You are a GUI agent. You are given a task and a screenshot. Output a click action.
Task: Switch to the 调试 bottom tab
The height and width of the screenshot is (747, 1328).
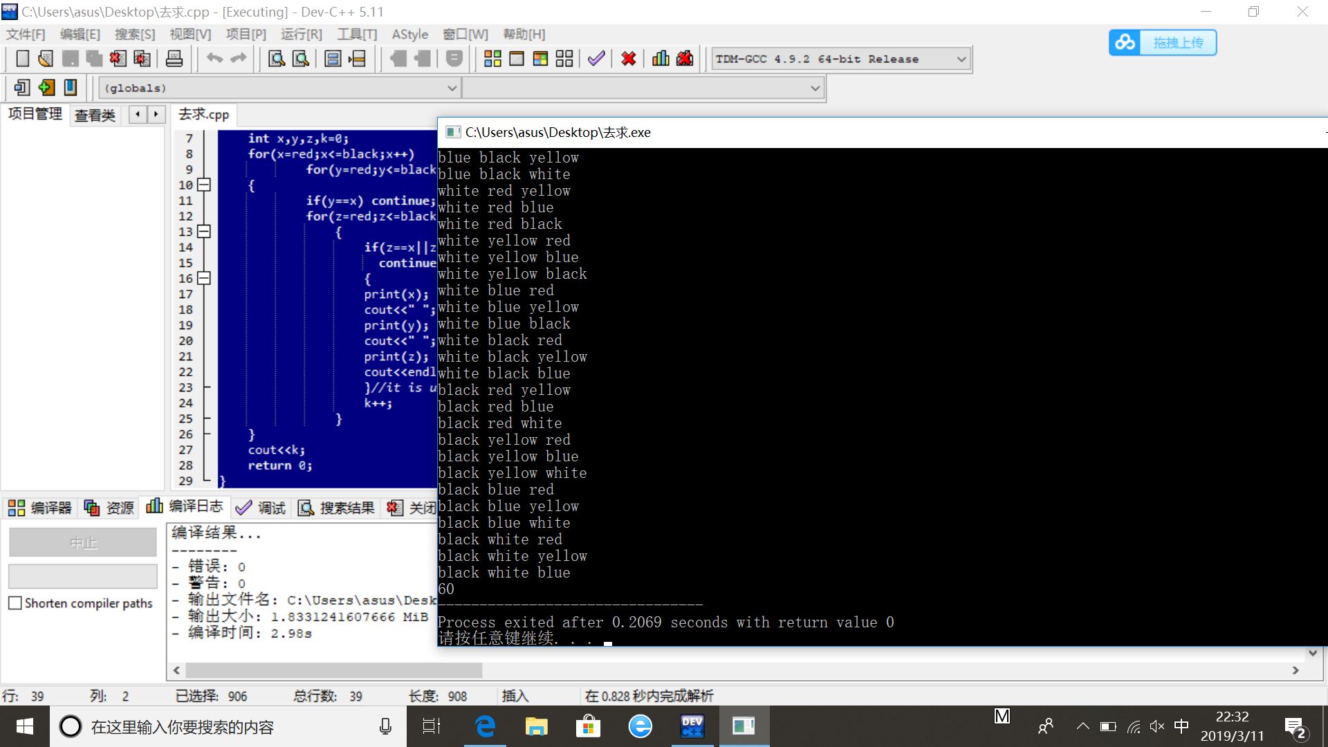click(x=261, y=508)
